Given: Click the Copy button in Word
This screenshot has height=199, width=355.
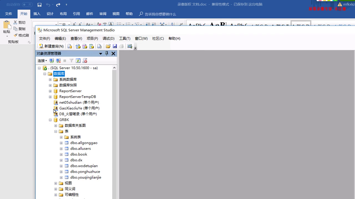Looking at the screenshot, I should pyautogui.click(x=20, y=29).
